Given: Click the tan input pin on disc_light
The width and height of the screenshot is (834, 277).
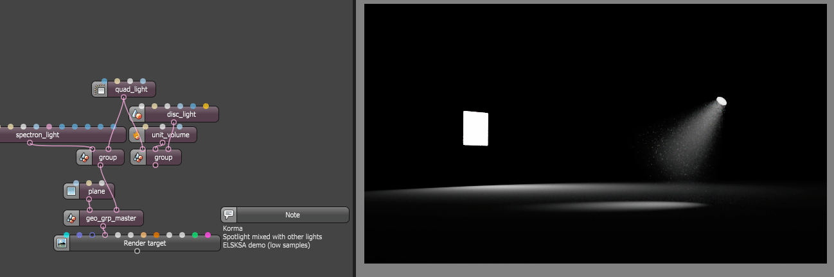Looking at the screenshot, I should pyautogui.click(x=154, y=106).
